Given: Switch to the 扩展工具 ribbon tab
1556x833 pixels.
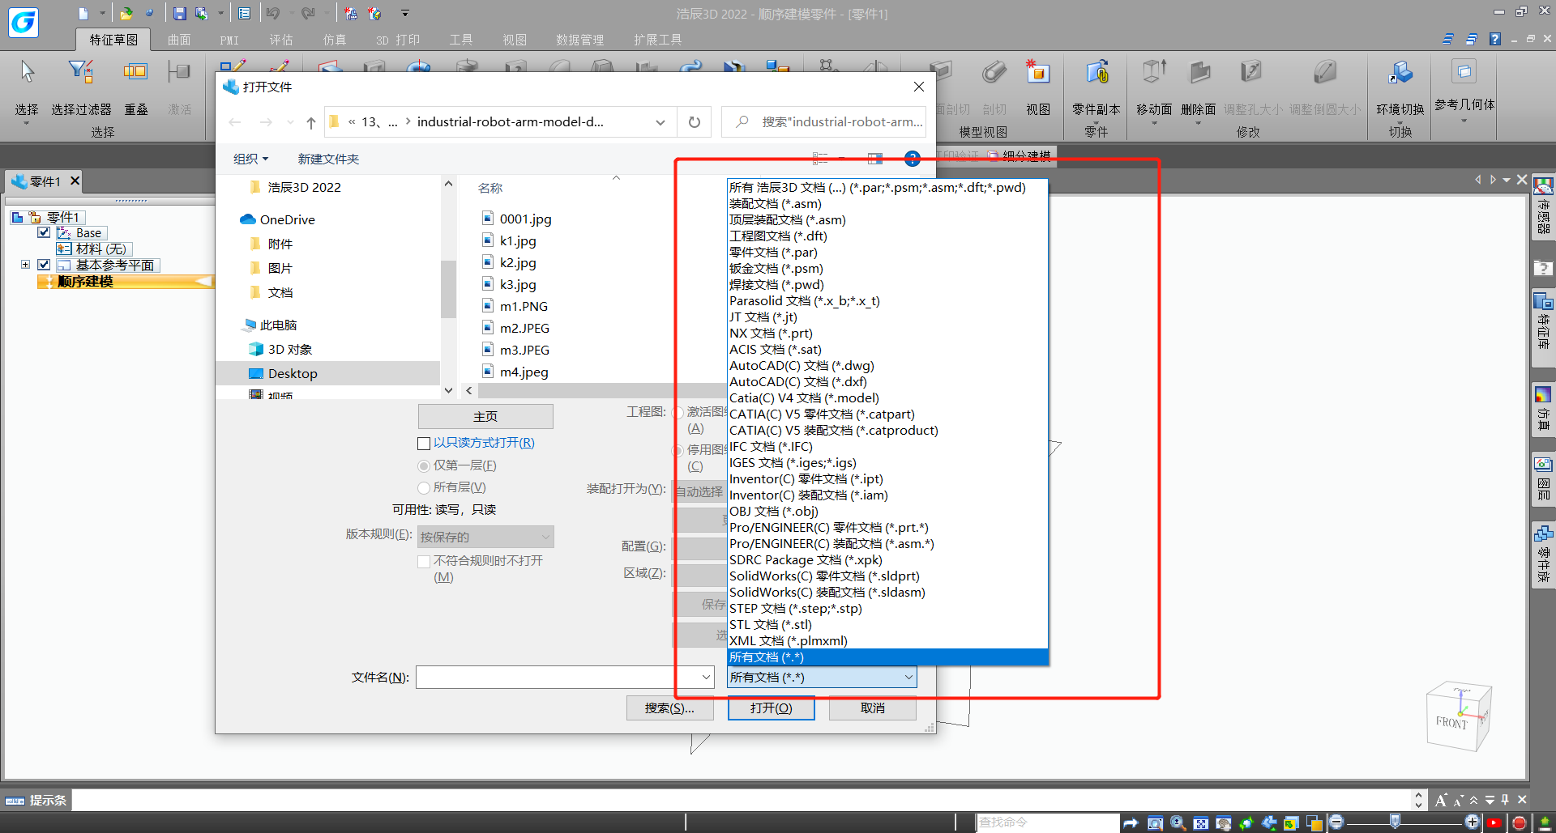Looking at the screenshot, I should [657, 40].
